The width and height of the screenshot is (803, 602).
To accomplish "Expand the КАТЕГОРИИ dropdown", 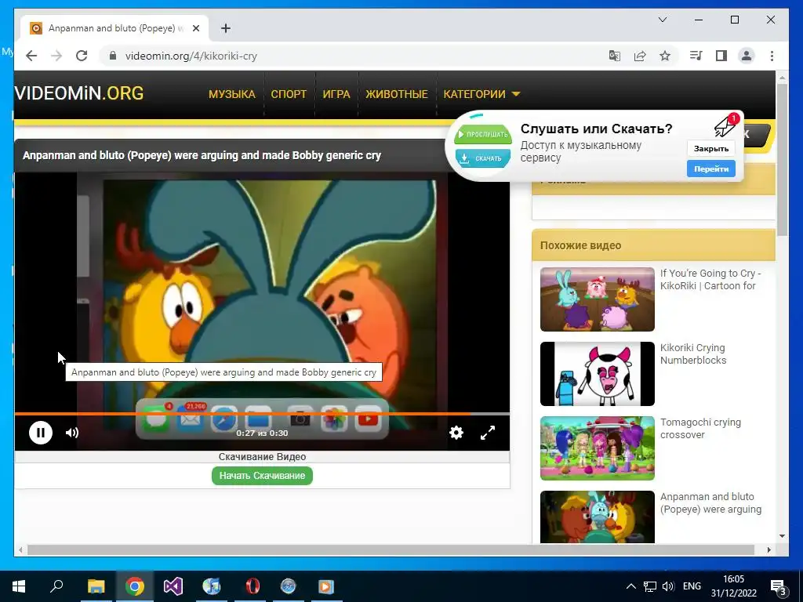I will [481, 94].
